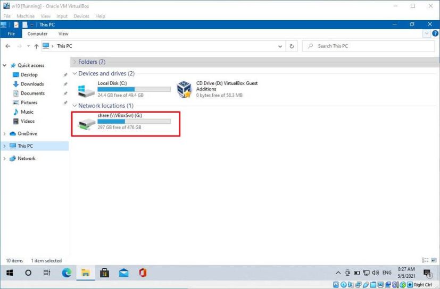440x289 pixels.
Task: Select Pictures in Quick access
Action: (x=29, y=103)
